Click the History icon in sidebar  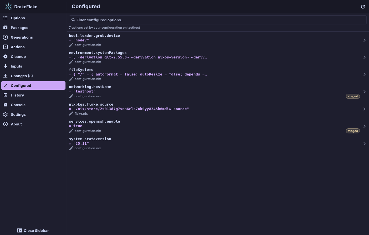(5, 95)
